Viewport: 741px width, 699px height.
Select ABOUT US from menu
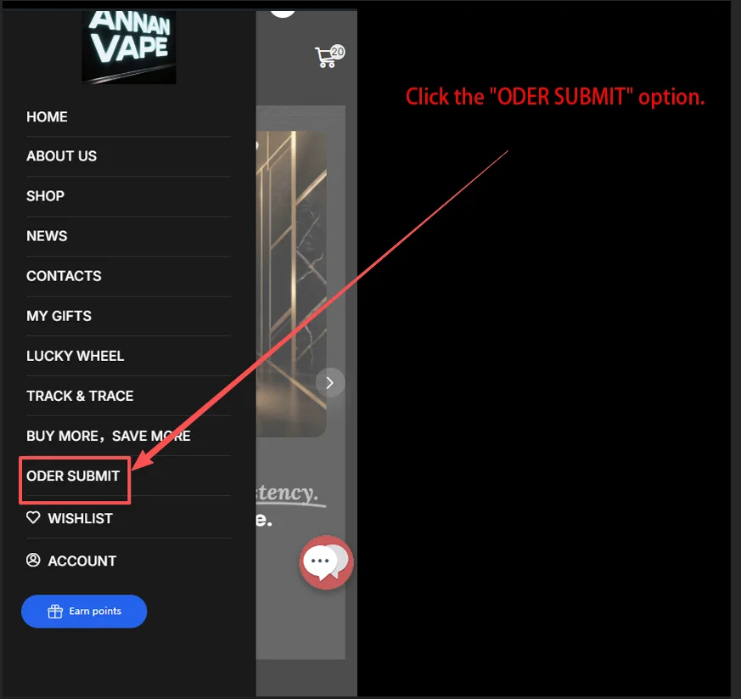(61, 156)
